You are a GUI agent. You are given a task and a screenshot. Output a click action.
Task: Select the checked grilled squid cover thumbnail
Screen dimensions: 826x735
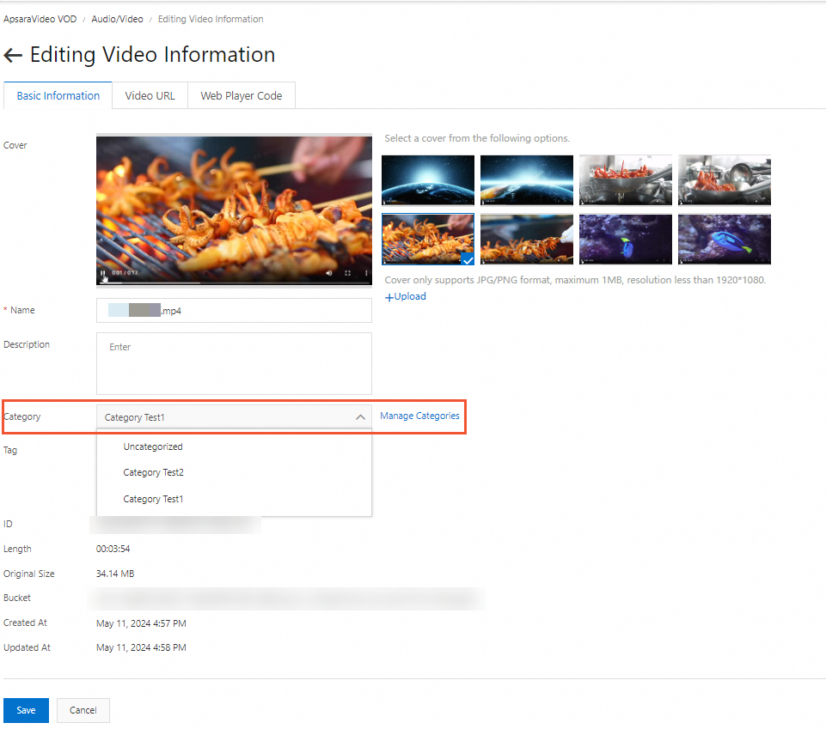point(428,239)
